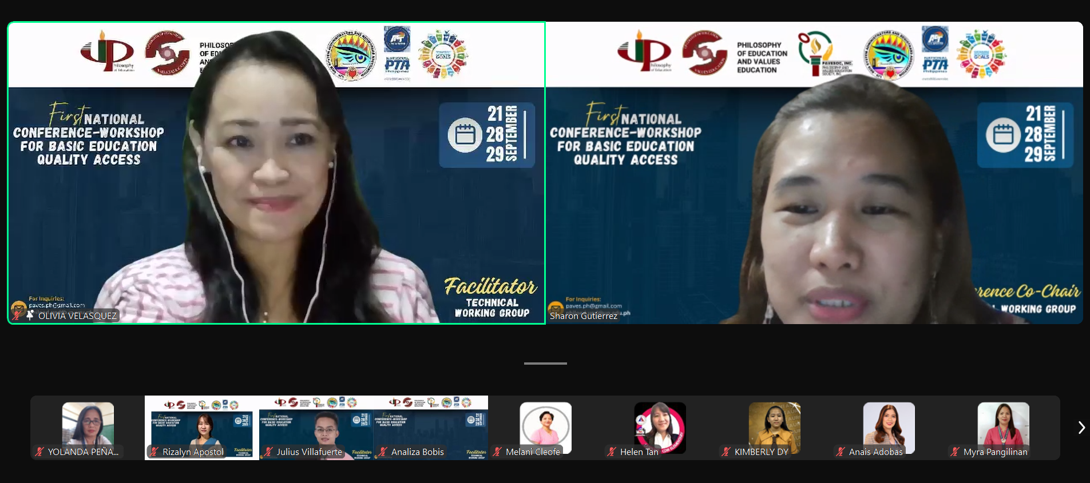
Task: Click muted mic icon beside Rizalyn Apostol
Action: coord(154,452)
